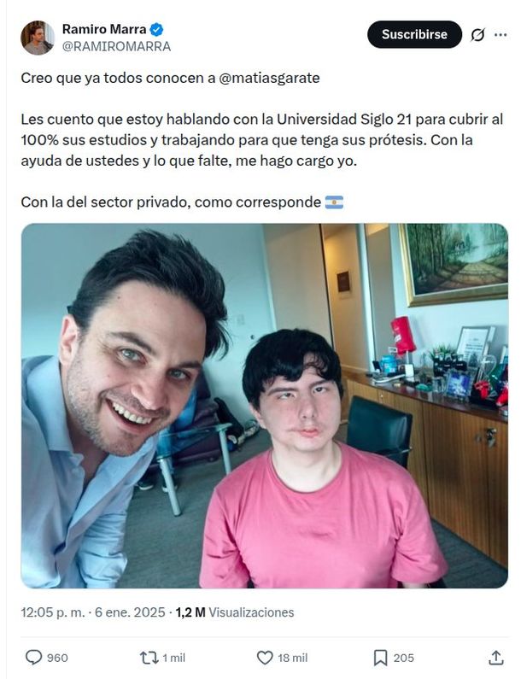Image resolution: width=521 pixels, height=679 pixels.
Task: Click the 1 mil reposts count
Action: click(x=173, y=658)
